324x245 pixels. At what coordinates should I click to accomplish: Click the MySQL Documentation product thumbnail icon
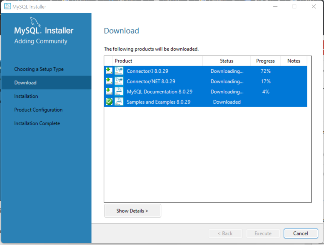(x=119, y=91)
